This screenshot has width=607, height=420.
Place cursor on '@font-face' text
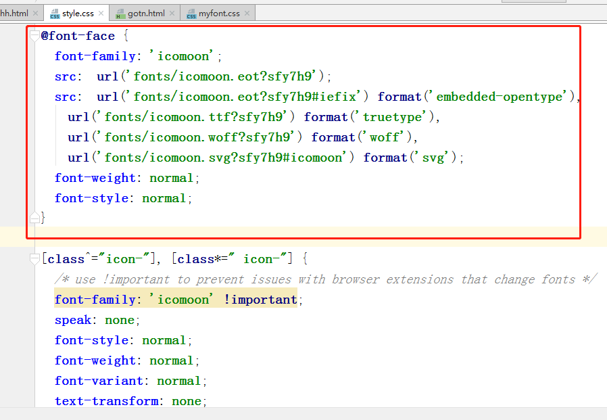[78, 36]
